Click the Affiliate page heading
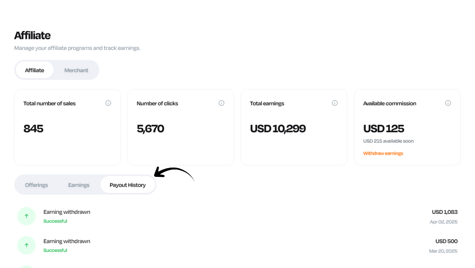This screenshot has height=268, width=475. tap(32, 36)
